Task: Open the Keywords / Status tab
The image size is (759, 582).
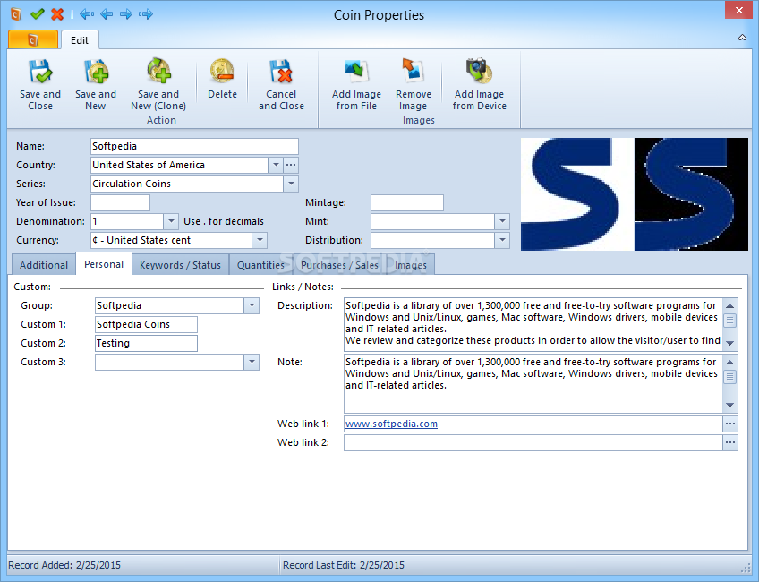Action: [180, 265]
